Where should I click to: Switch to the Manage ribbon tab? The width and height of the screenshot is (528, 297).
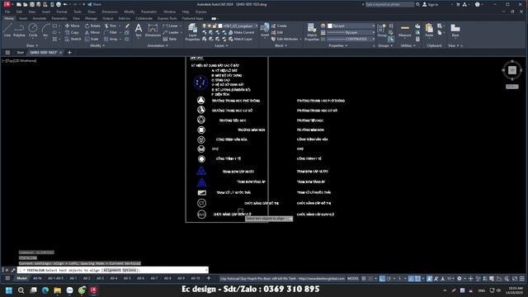click(x=91, y=18)
